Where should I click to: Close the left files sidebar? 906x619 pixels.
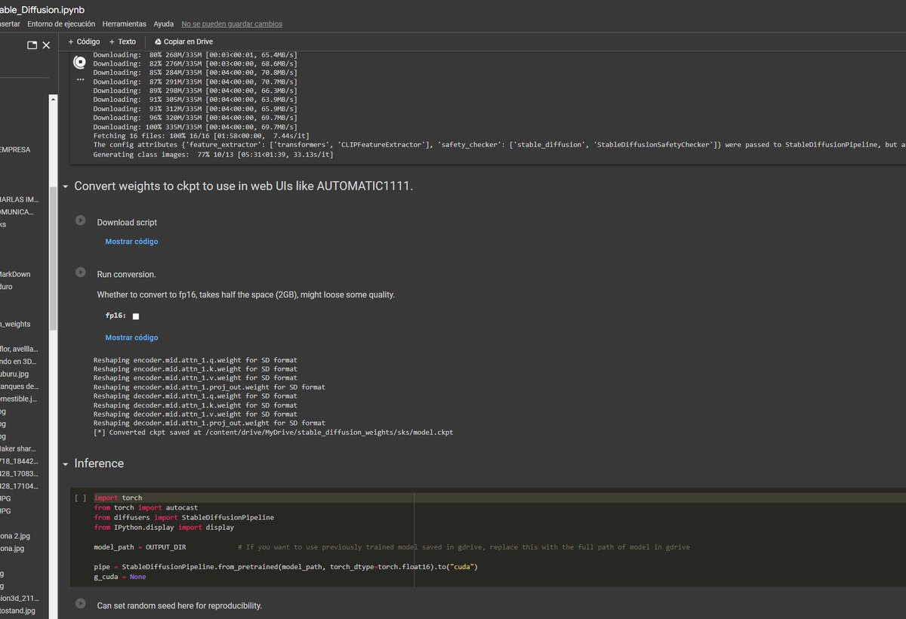click(46, 45)
